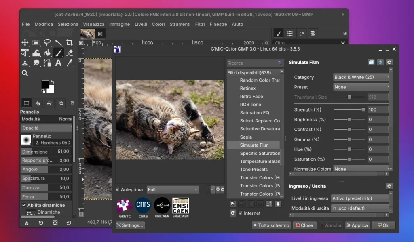Reset the Simulate Film filter parameters
414x242 pixels.
(389, 62)
